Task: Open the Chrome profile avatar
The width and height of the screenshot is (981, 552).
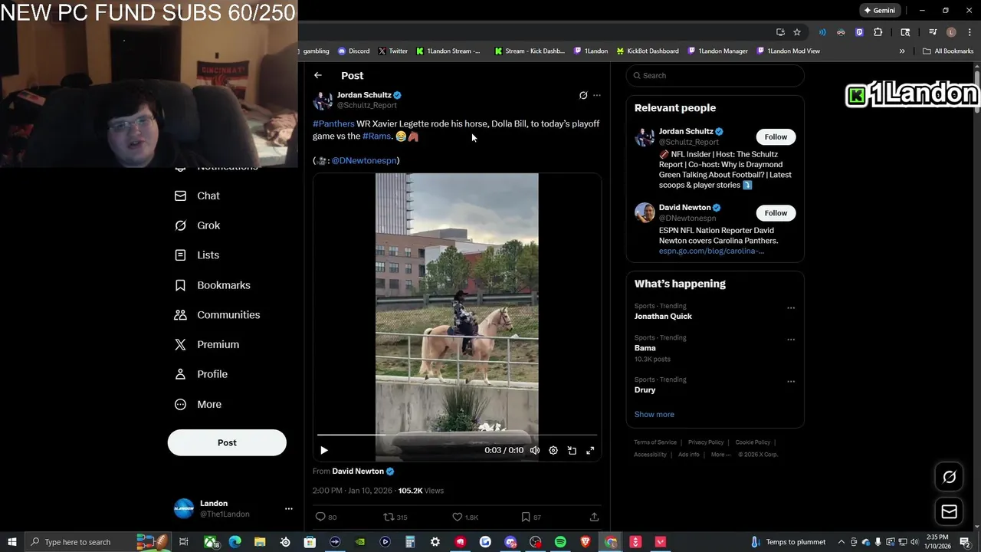Action: [951, 32]
